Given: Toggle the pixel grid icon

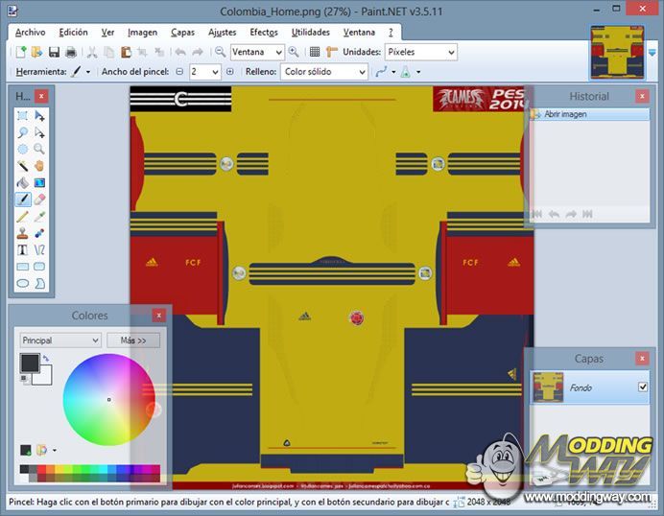Looking at the screenshot, I should (315, 52).
